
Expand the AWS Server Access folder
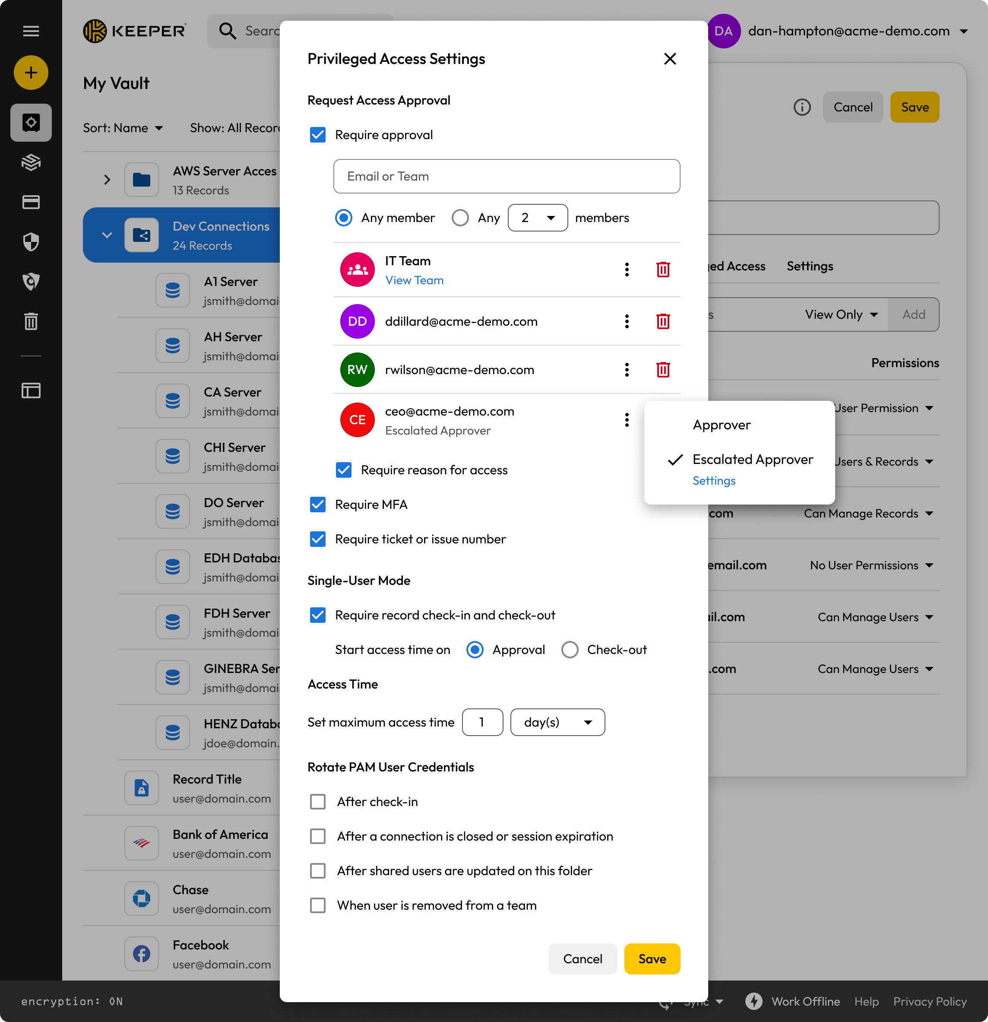point(107,180)
